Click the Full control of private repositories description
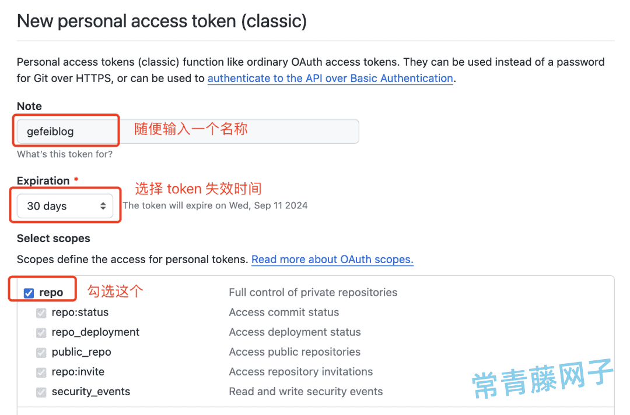 coord(313,292)
